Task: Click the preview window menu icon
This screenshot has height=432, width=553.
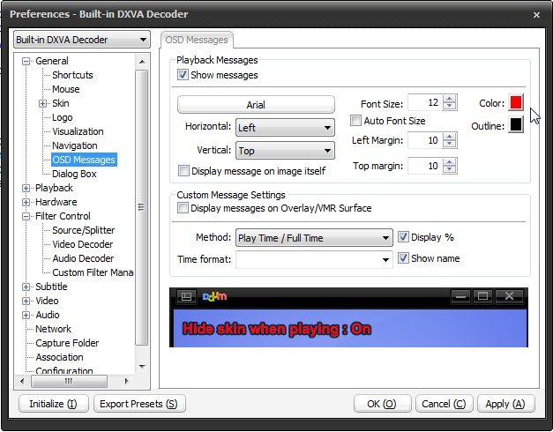Action: pyautogui.click(x=186, y=296)
